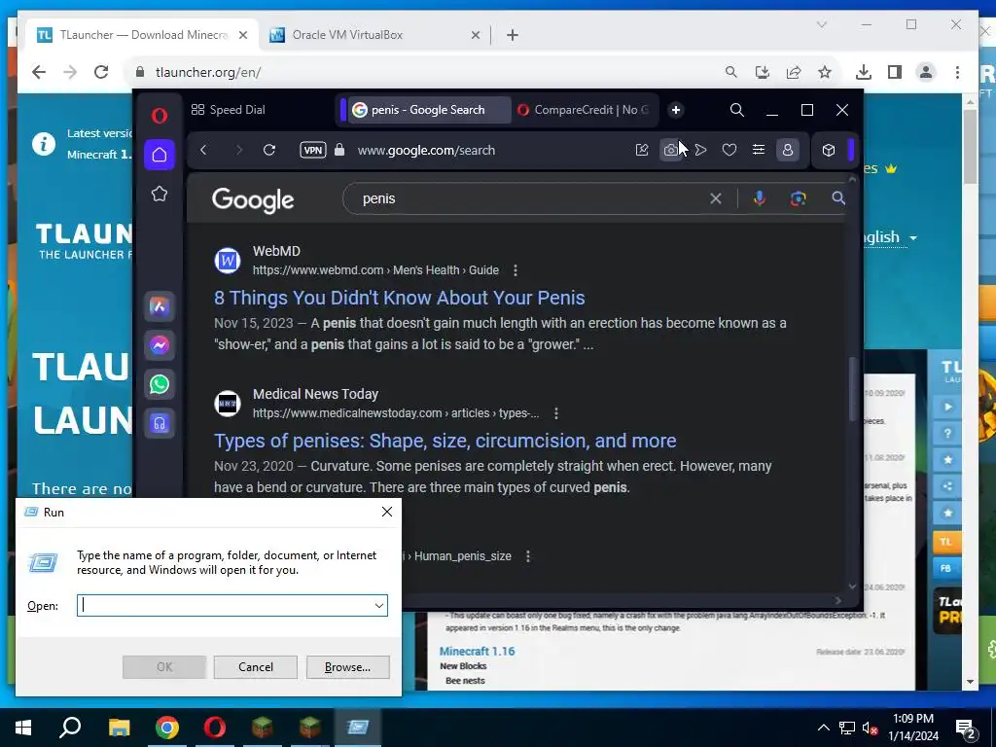The image size is (996, 747).
Task: Close the Run dialog
Action: (x=387, y=512)
